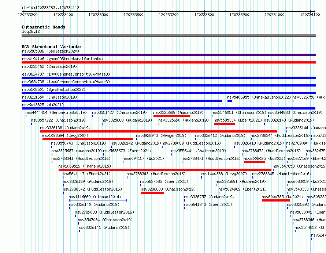Click the 120733700 ruler tick label
Screen dimensions: 326x253
point(168,15)
